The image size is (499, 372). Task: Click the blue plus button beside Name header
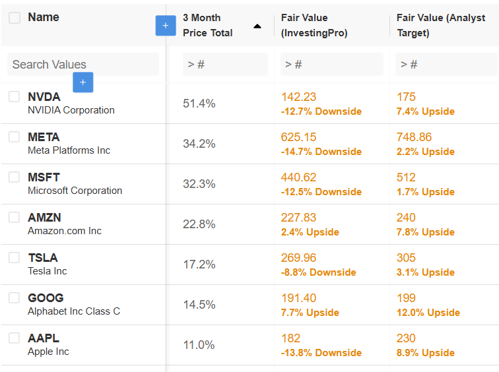[165, 26]
